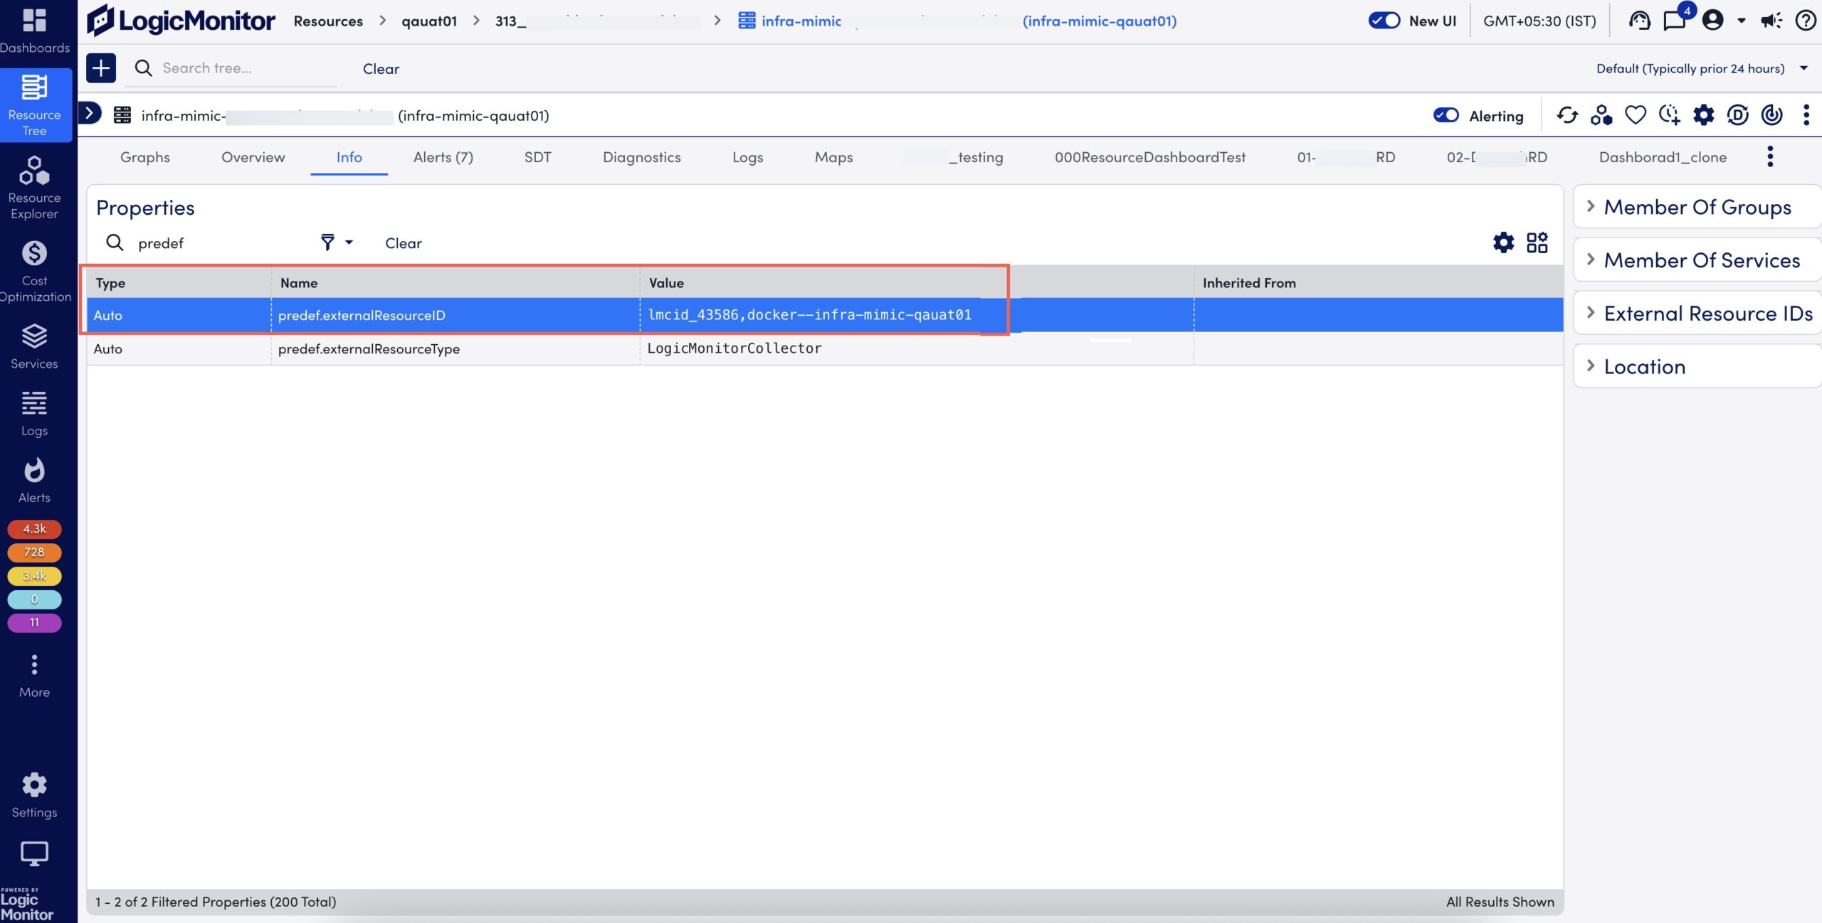1822x923 pixels.
Task: Expand the resource tree panel arrow
Action: (90, 113)
